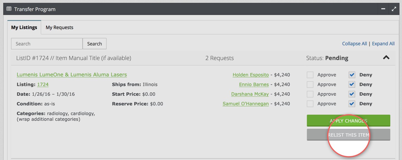Screen dimensions: 402x160
Task: Check Approve for Holden Esposito
Action: (x=310, y=75)
